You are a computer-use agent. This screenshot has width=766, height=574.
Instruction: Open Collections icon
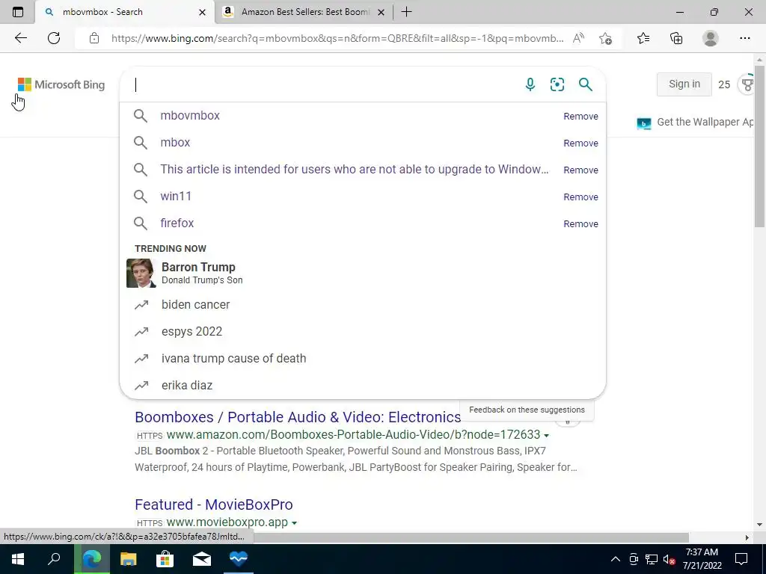676,38
